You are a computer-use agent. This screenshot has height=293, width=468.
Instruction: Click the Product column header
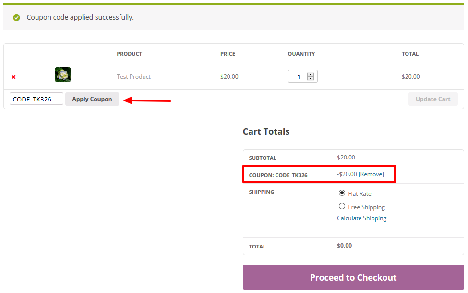(130, 54)
